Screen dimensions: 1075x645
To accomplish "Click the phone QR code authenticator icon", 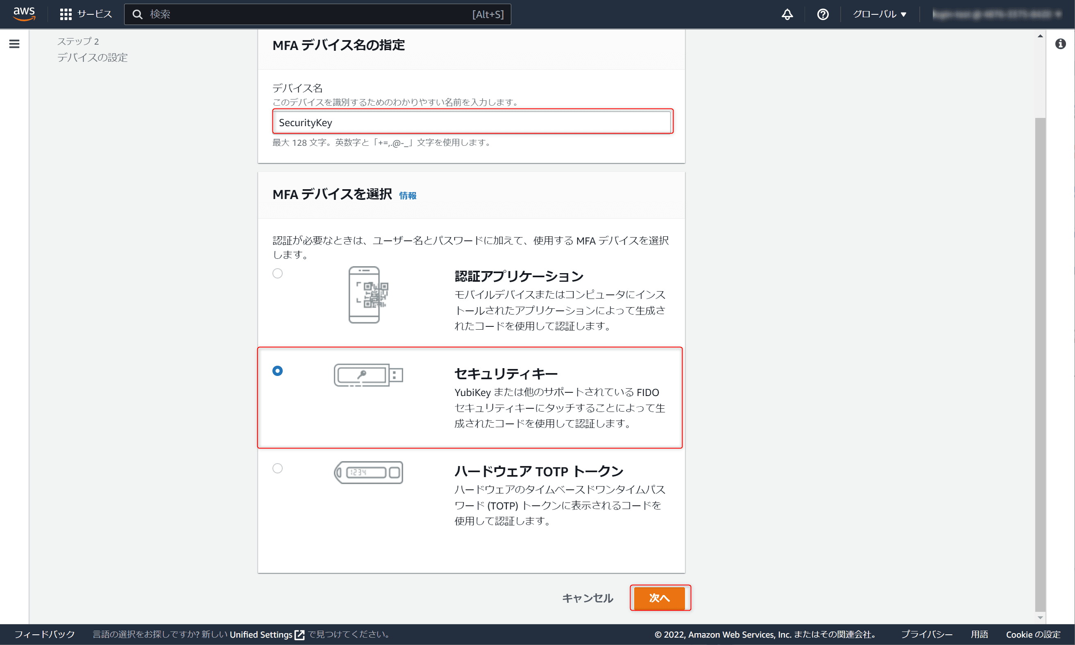I will pos(368,295).
